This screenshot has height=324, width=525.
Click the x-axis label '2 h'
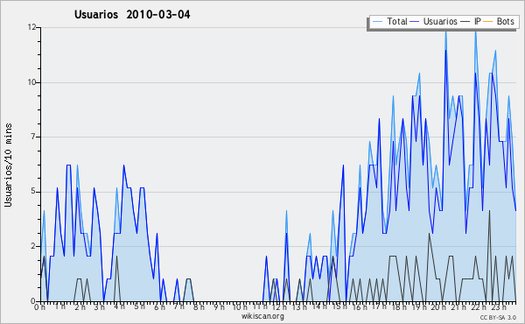click(80, 306)
